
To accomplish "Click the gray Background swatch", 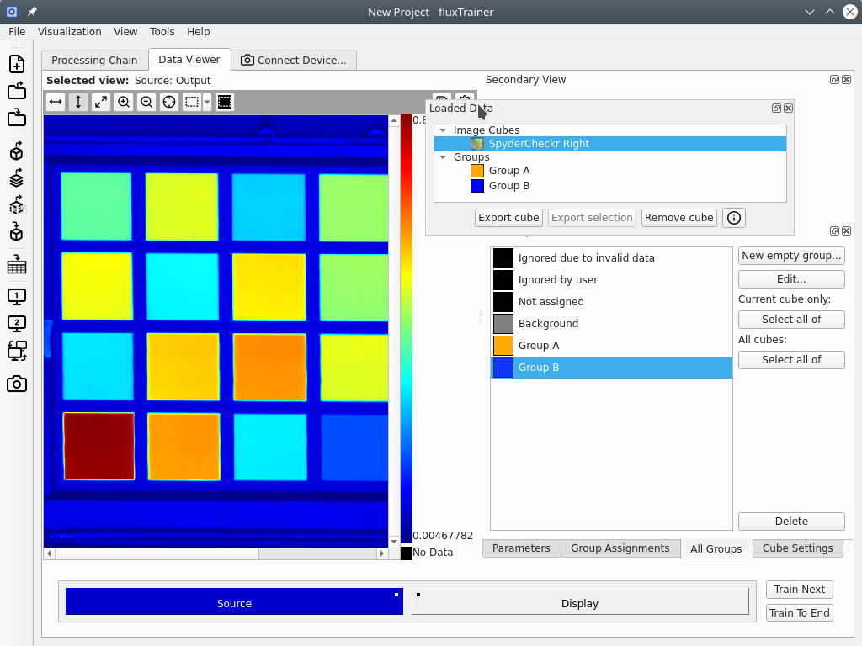I will pos(503,324).
